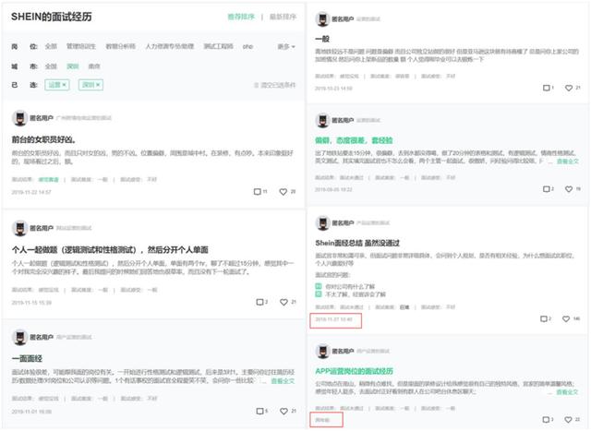Open comments on '偏僻，态度很差，套经验' post
Screen dimensions: 591x431
(x=549, y=189)
